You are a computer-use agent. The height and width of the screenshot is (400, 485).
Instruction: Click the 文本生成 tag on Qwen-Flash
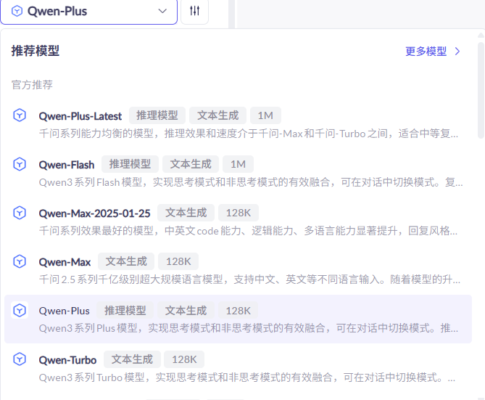coord(191,164)
